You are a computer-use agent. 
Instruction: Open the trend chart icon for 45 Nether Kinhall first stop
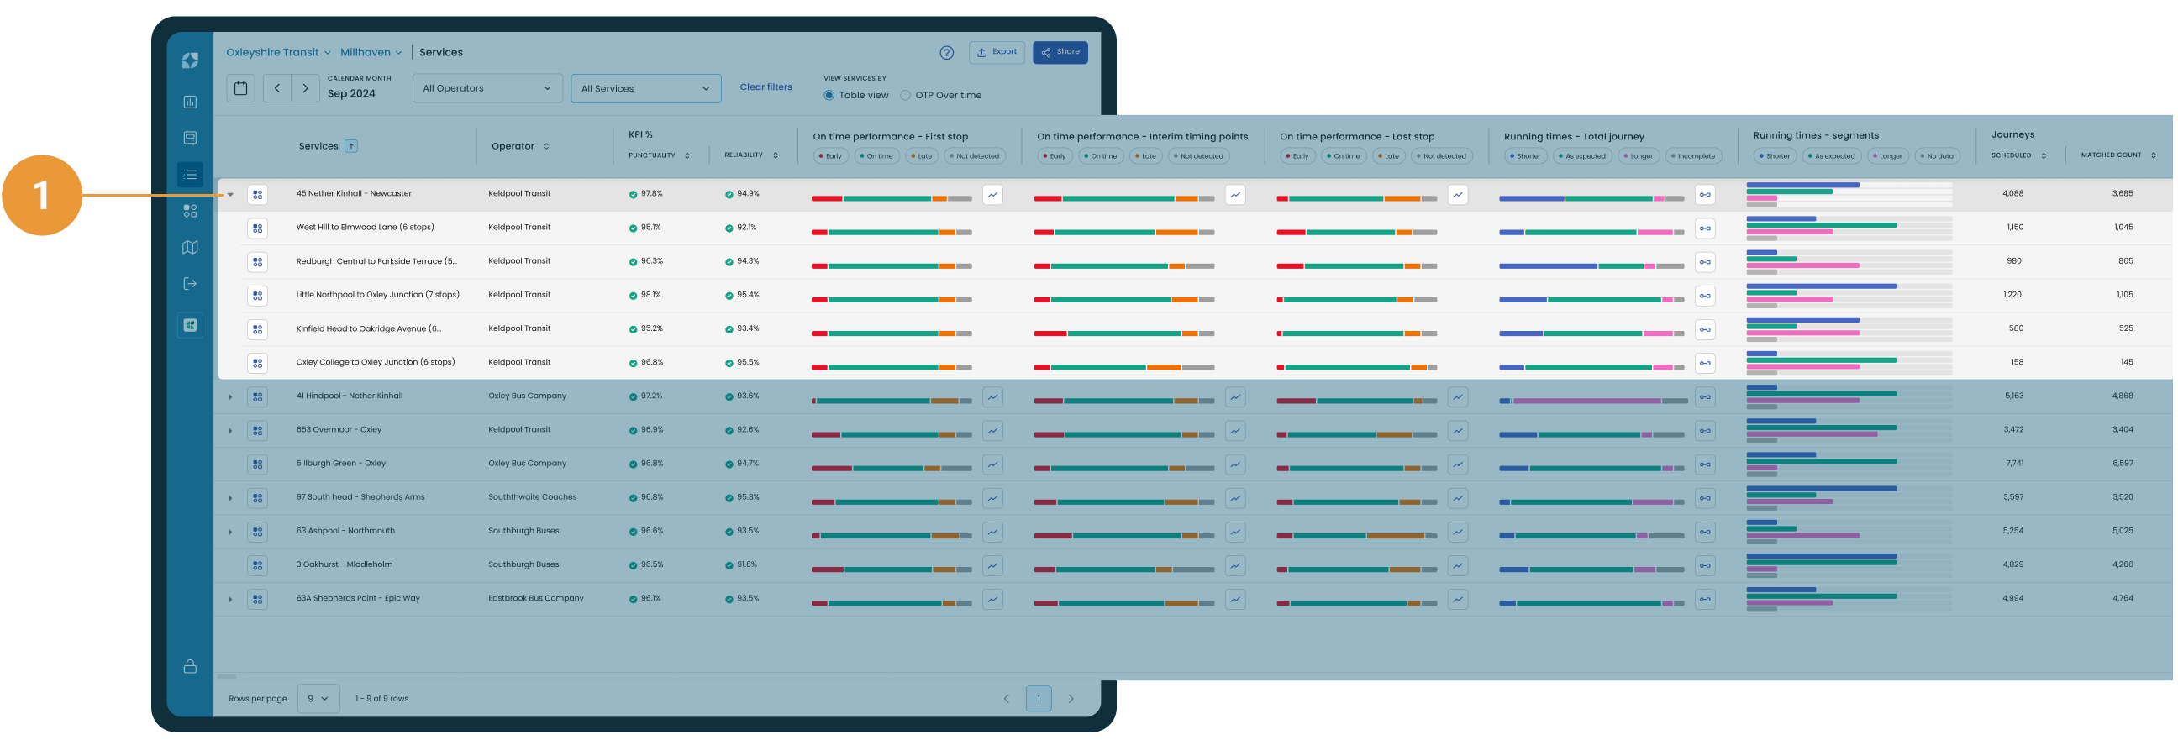click(992, 194)
